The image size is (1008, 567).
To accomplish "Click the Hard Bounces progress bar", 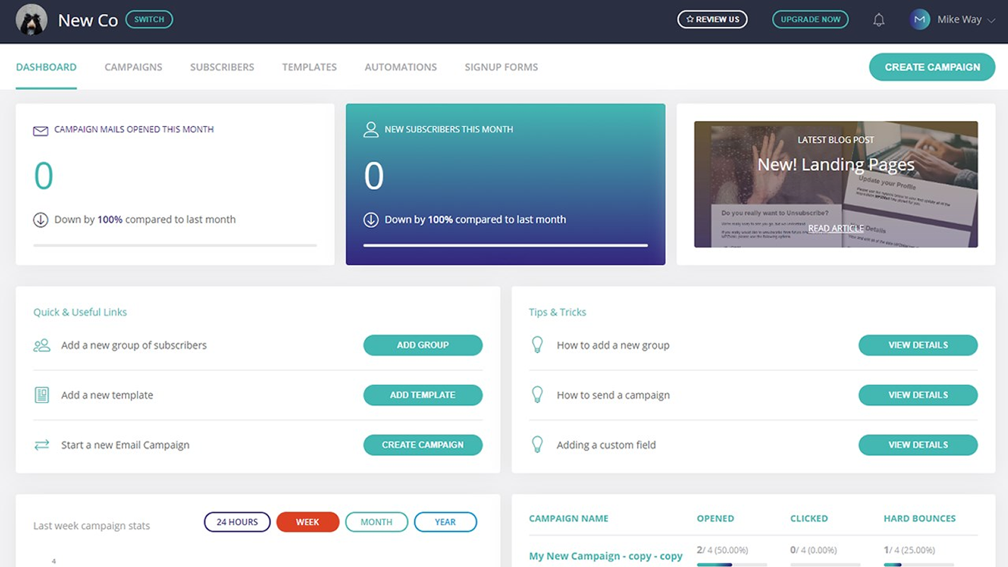I will [919, 564].
